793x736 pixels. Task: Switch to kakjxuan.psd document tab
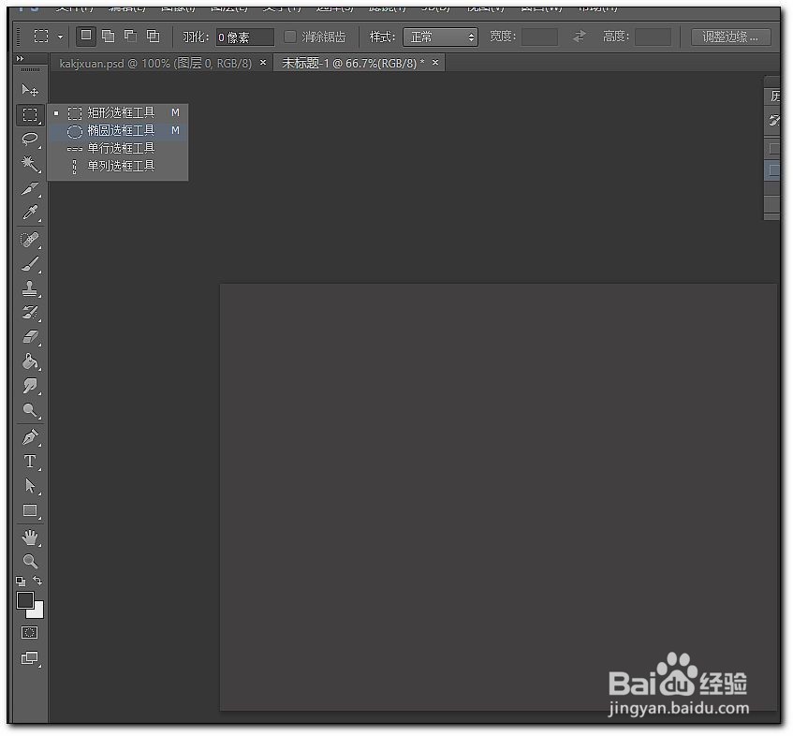pos(155,64)
